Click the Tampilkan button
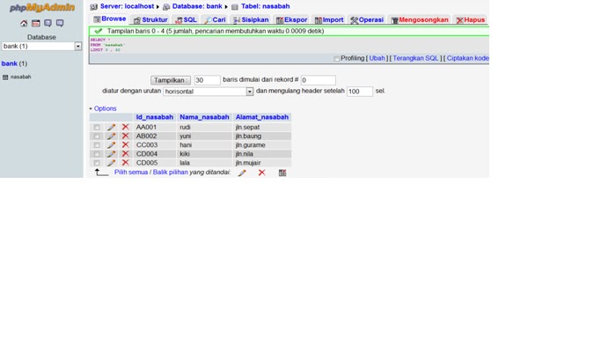This screenshot has height=338, width=601. click(x=171, y=80)
